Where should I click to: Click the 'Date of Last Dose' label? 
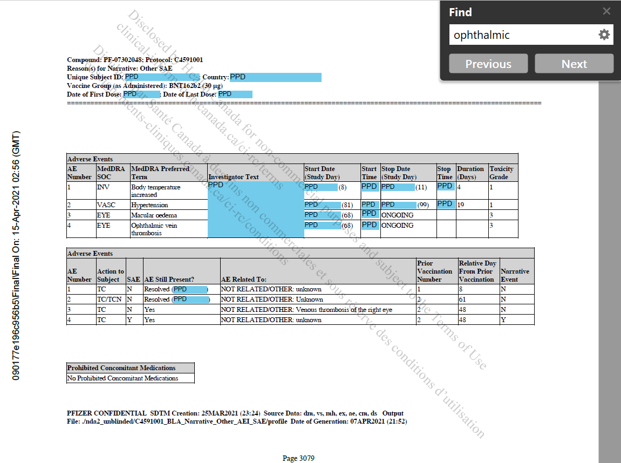pos(190,94)
